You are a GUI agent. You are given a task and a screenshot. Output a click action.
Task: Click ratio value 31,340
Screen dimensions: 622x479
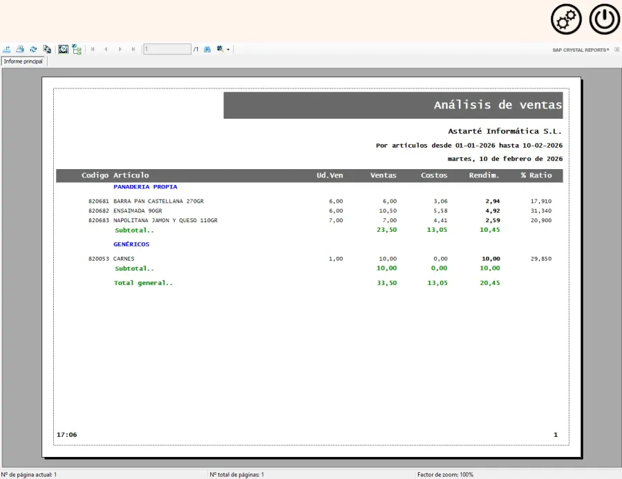tap(541, 211)
